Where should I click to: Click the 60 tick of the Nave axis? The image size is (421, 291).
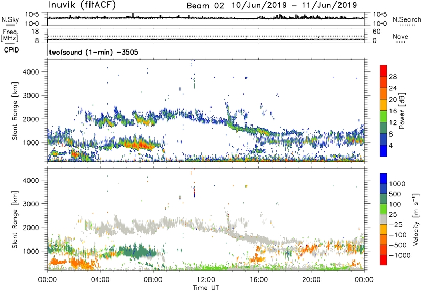coord(376,32)
